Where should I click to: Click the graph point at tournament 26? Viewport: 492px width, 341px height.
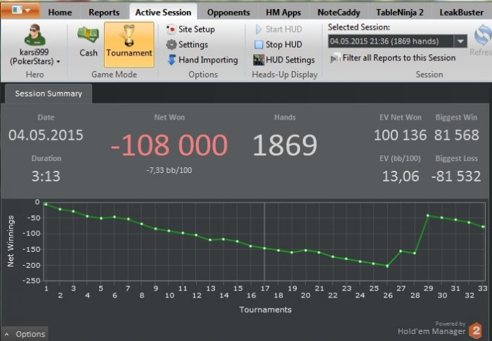point(387,266)
